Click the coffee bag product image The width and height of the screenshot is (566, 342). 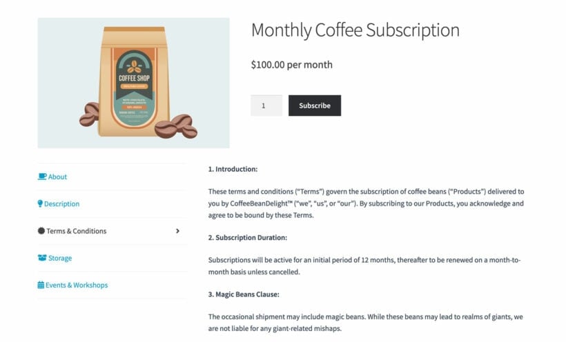point(133,83)
